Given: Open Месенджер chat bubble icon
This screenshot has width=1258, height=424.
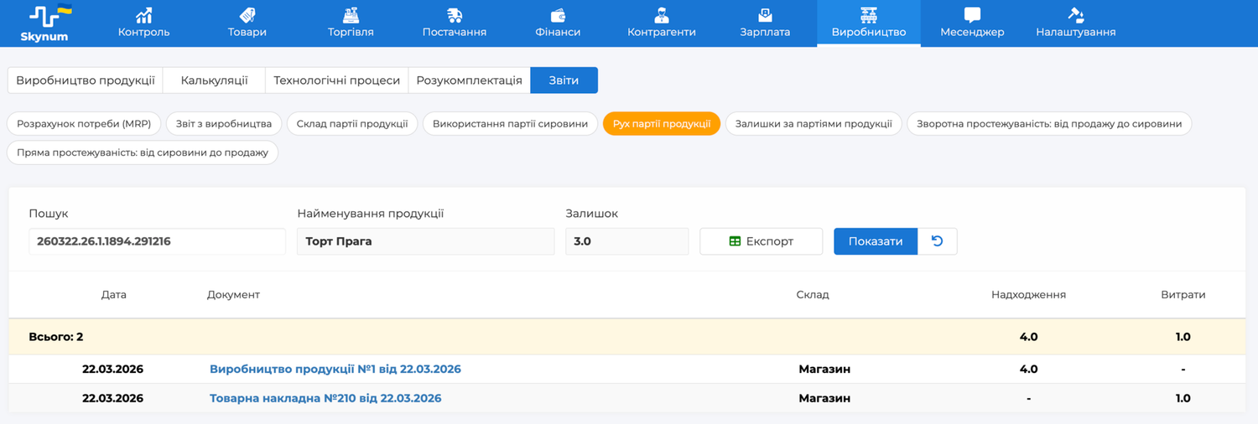Looking at the screenshot, I should tap(972, 15).
